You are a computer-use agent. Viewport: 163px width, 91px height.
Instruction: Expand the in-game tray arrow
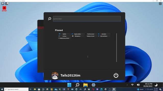point(127,85)
